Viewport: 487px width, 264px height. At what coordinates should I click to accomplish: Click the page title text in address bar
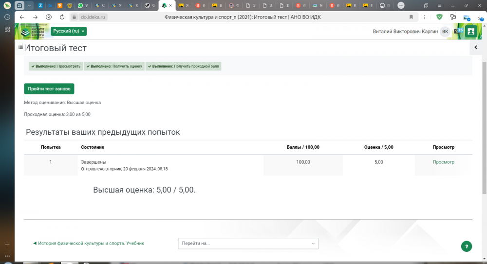coord(242,17)
